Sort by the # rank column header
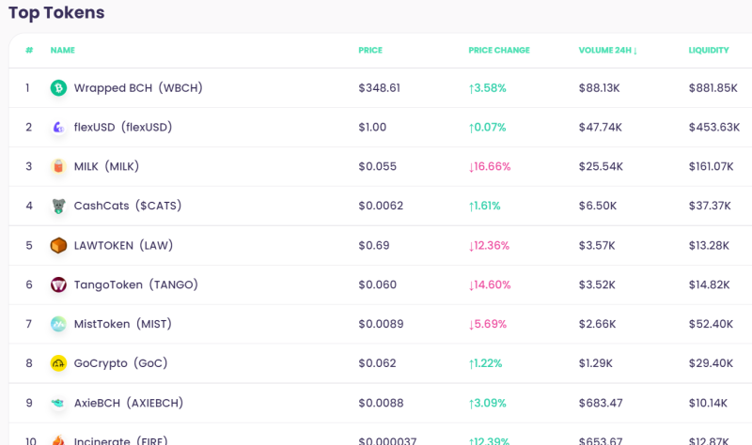Viewport: 752px width, 445px height. (29, 50)
